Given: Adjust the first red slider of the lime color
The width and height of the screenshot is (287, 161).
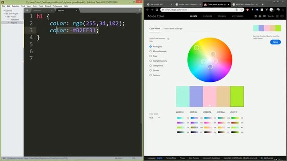Looking at the screenshot, I should click(235, 118).
